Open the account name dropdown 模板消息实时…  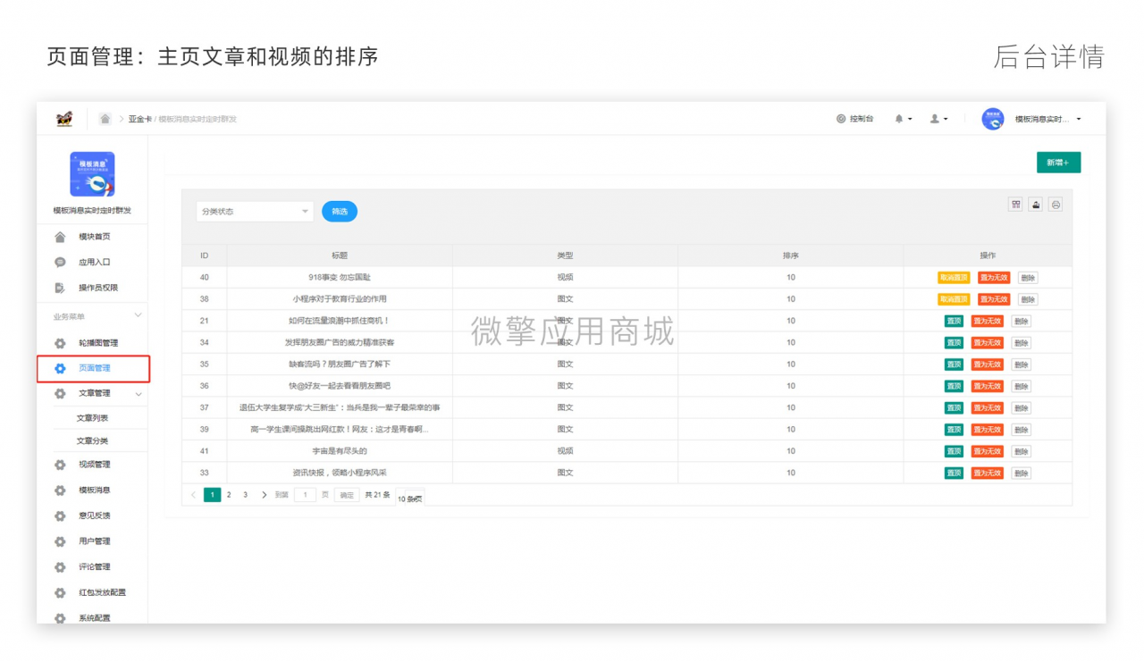tap(1047, 119)
